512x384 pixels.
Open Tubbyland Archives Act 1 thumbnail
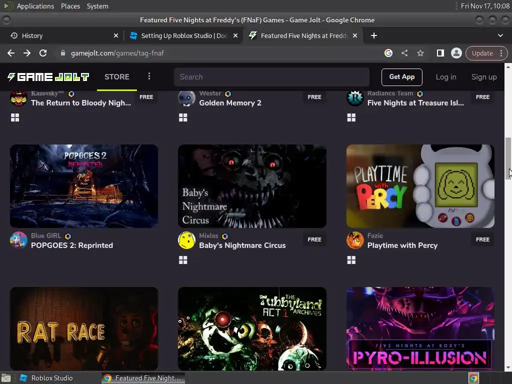[x=252, y=328]
